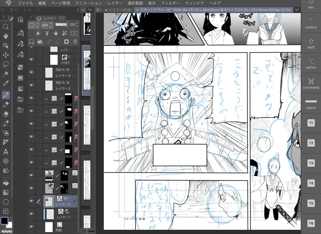Hide the 用紙 paper layer eye icon
Screen dimensions: 321x234
click(x=32, y=227)
